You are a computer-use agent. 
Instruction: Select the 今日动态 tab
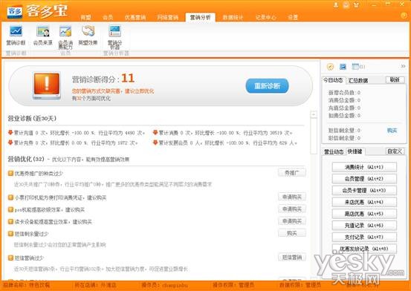tap(333, 80)
